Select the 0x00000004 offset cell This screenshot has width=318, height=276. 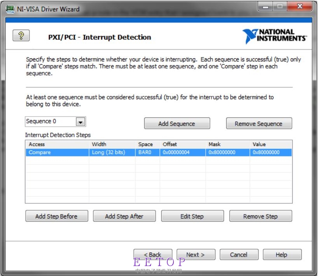click(183, 152)
